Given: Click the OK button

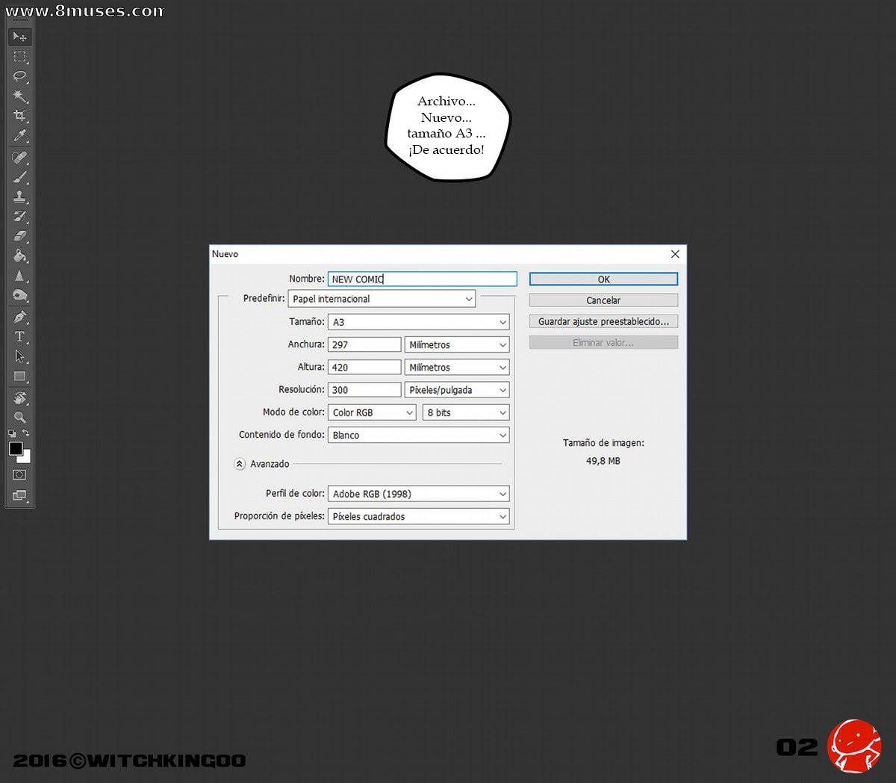Looking at the screenshot, I should tap(603, 279).
